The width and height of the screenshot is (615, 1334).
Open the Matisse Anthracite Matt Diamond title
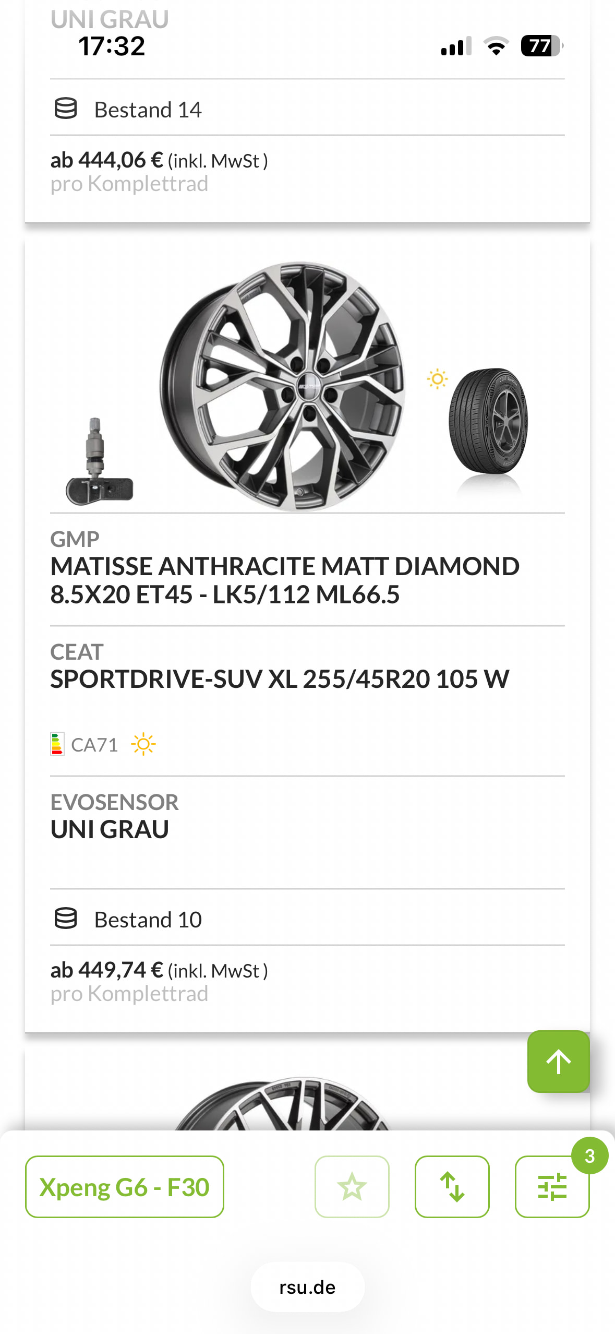tap(284, 580)
